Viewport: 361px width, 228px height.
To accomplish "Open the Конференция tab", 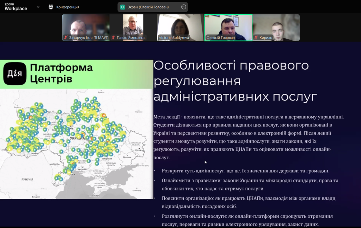I will tap(67, 7).
